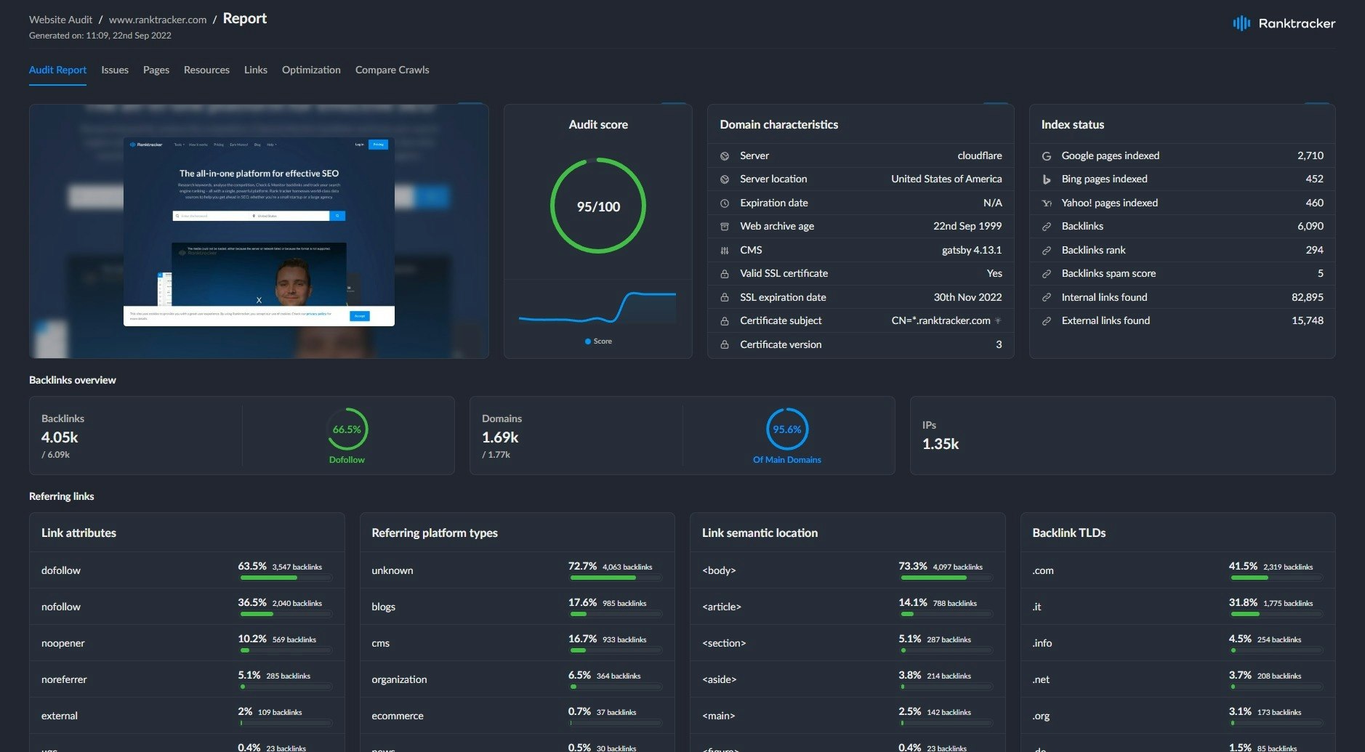This screenshot has width=1365, height=752.
Task: Click the <section> semantic location row
Action: (847, 643)
